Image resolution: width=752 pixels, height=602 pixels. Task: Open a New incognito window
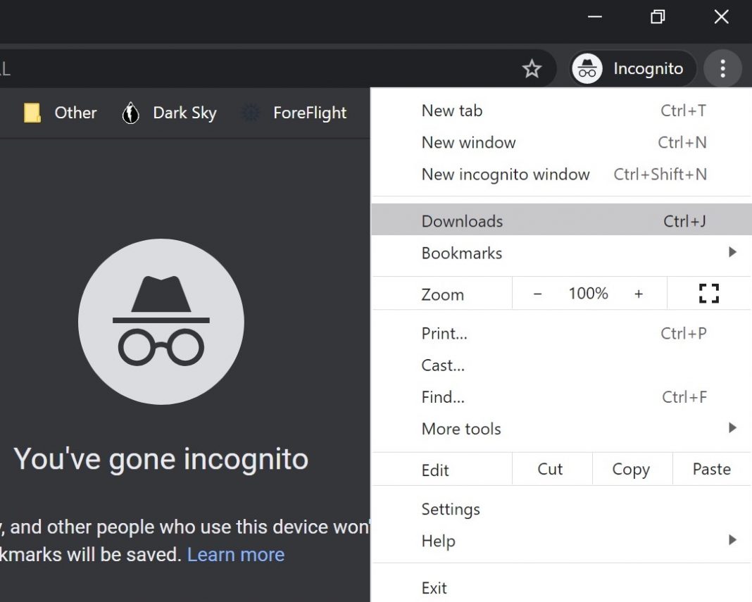click(562, 174)
